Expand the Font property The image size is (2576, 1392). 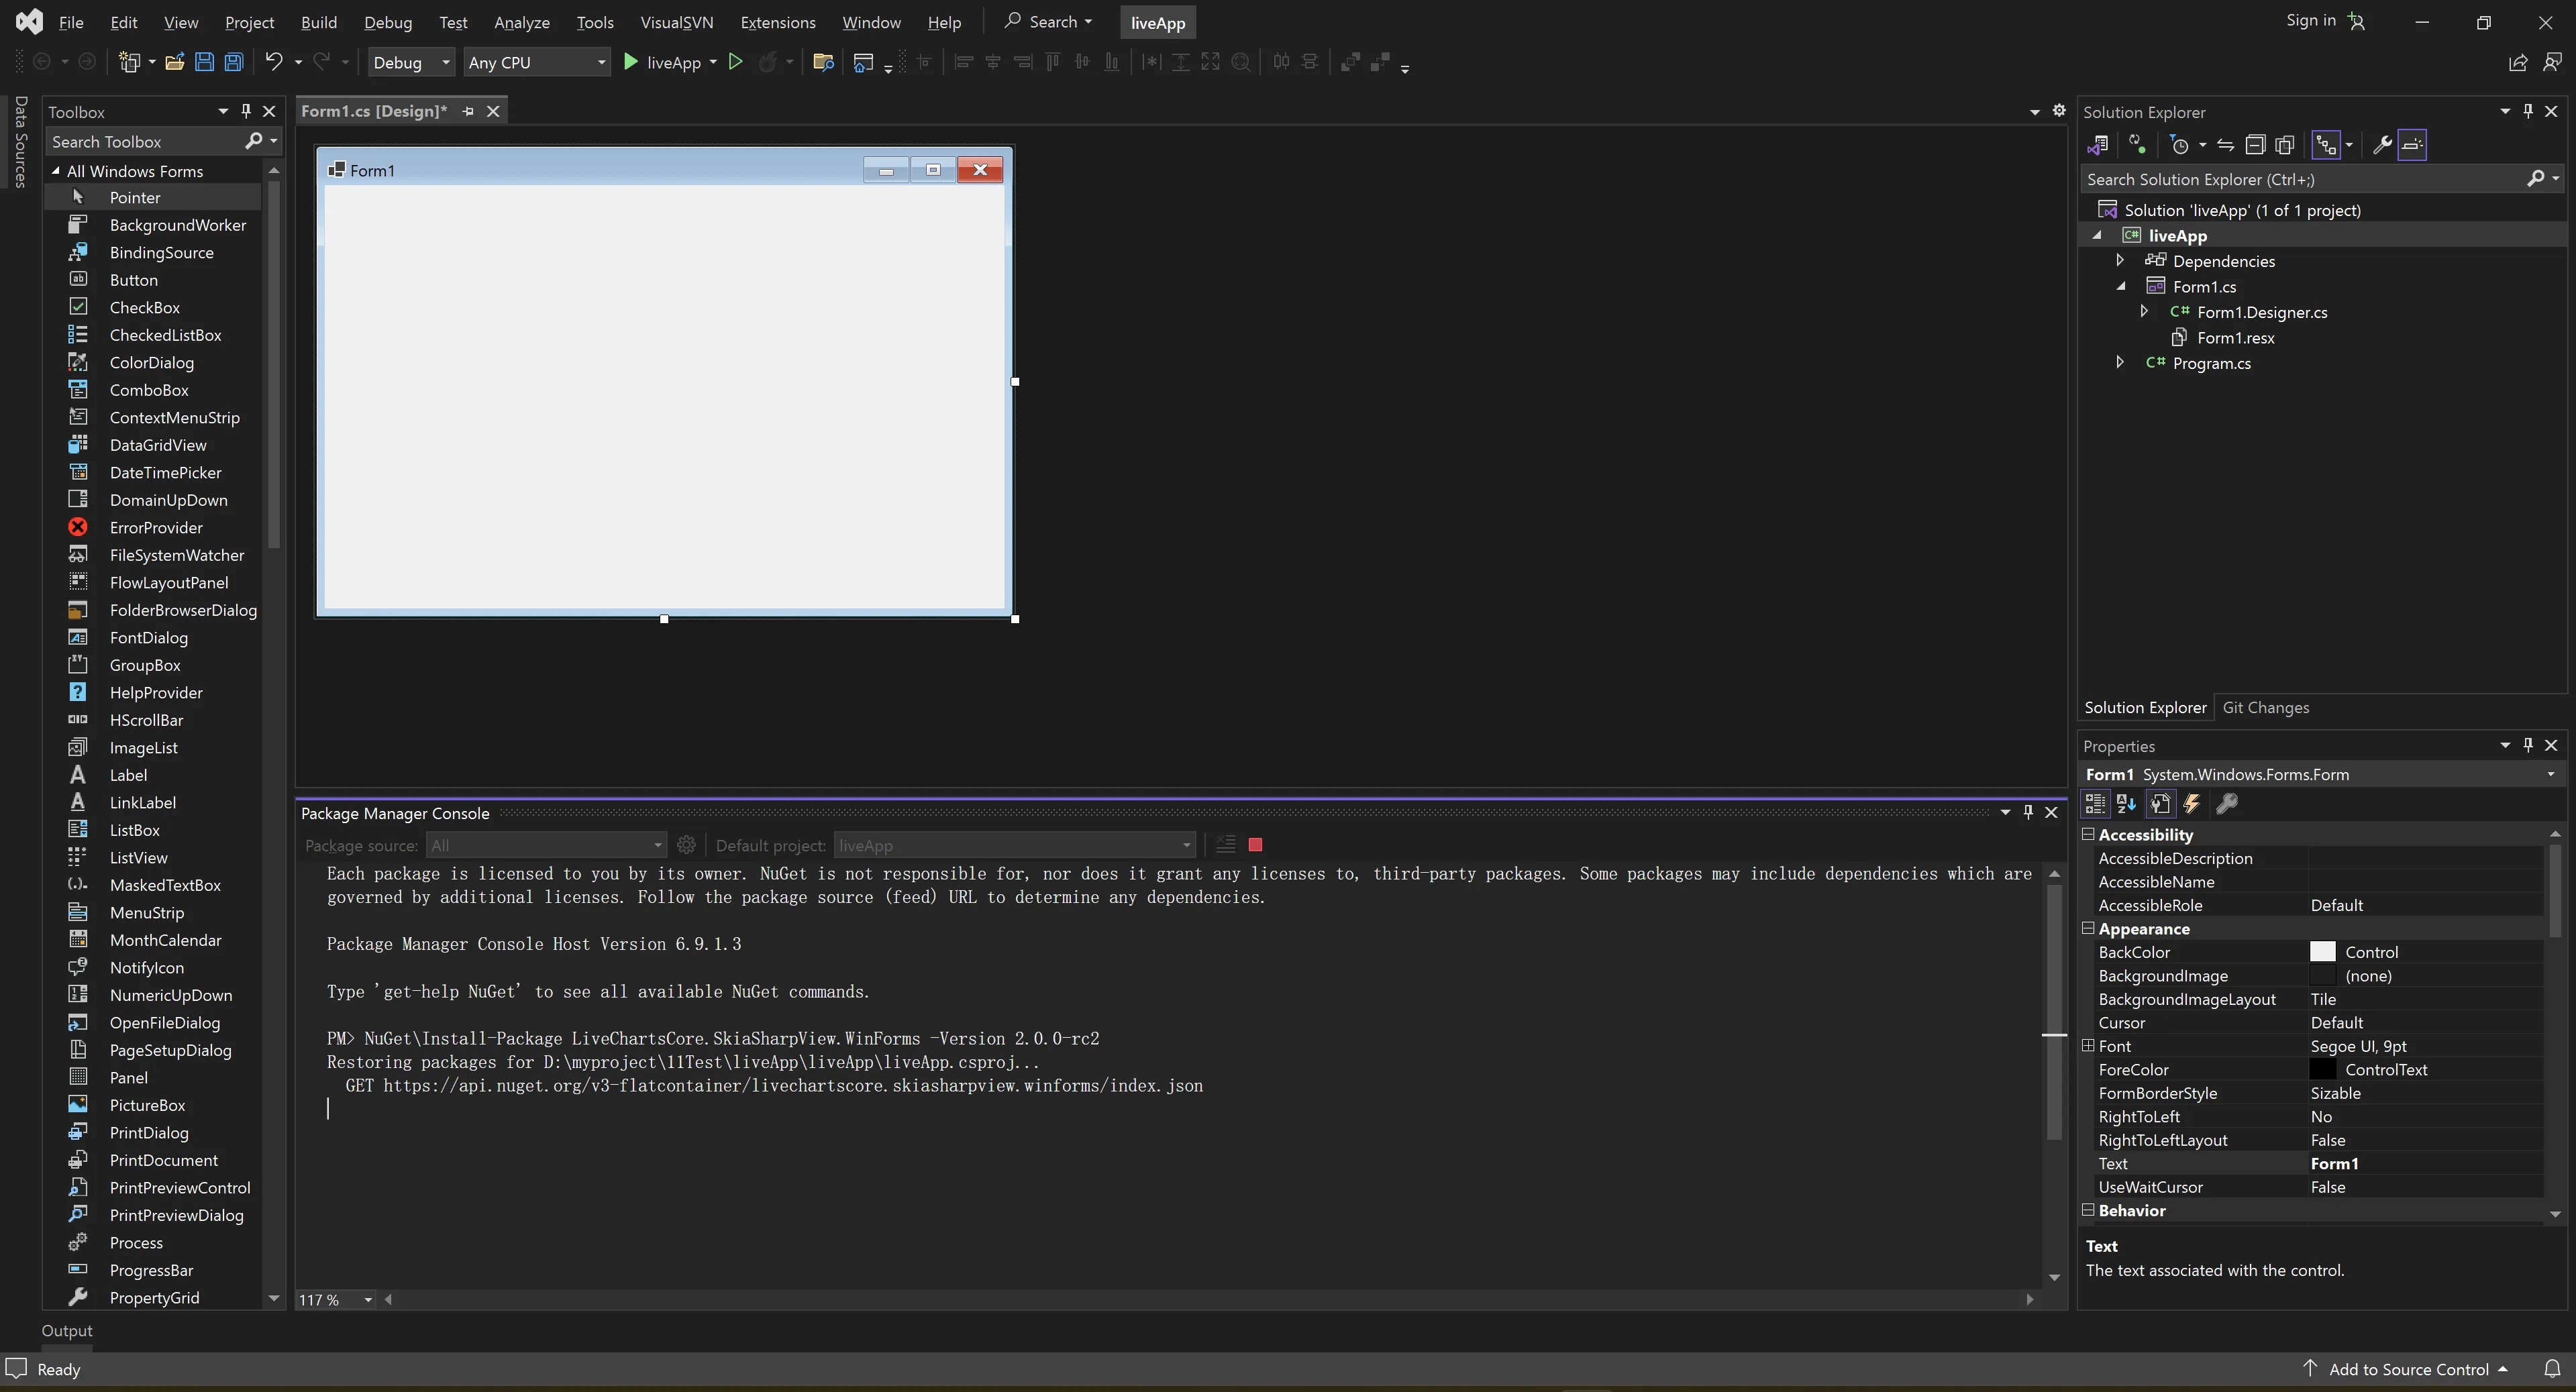point(2088,1045)
